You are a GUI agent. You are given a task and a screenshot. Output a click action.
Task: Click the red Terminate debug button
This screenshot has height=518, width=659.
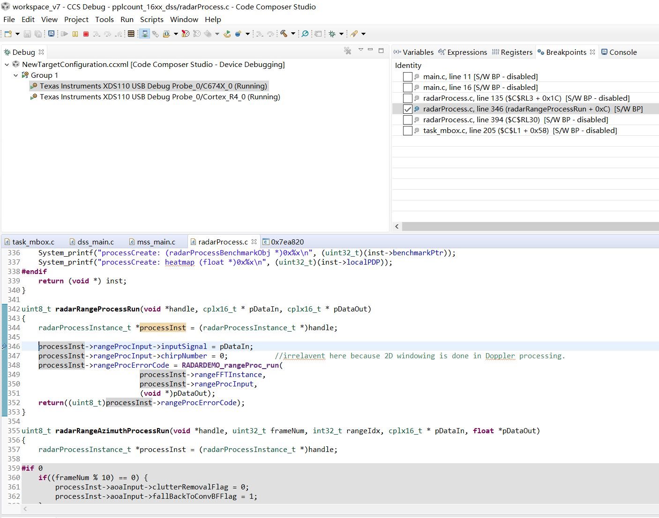[x=86, y=34]
